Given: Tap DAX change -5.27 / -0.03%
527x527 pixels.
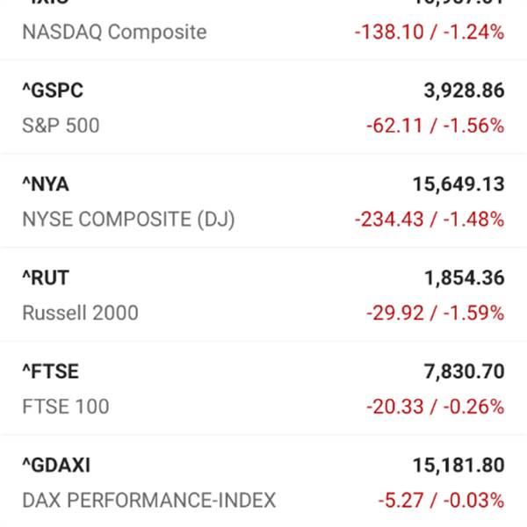Looking at the screenshot, I should 441,501.
